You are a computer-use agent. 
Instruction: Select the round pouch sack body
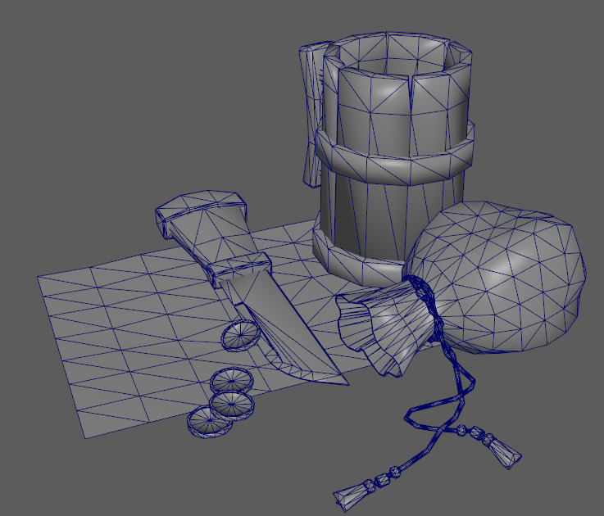[497, 278]
